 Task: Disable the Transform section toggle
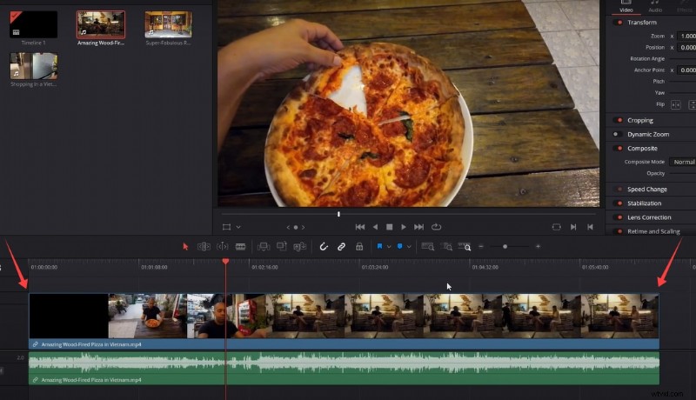click(x=618, y=22)
